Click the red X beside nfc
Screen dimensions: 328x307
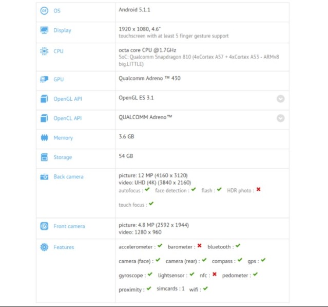click(x=215, y=275)
